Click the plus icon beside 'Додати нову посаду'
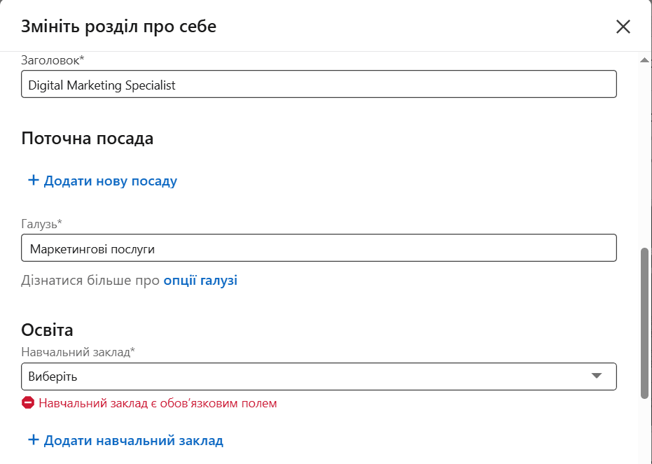This screenshot has height=464, width=652. (x=33, y=181)
